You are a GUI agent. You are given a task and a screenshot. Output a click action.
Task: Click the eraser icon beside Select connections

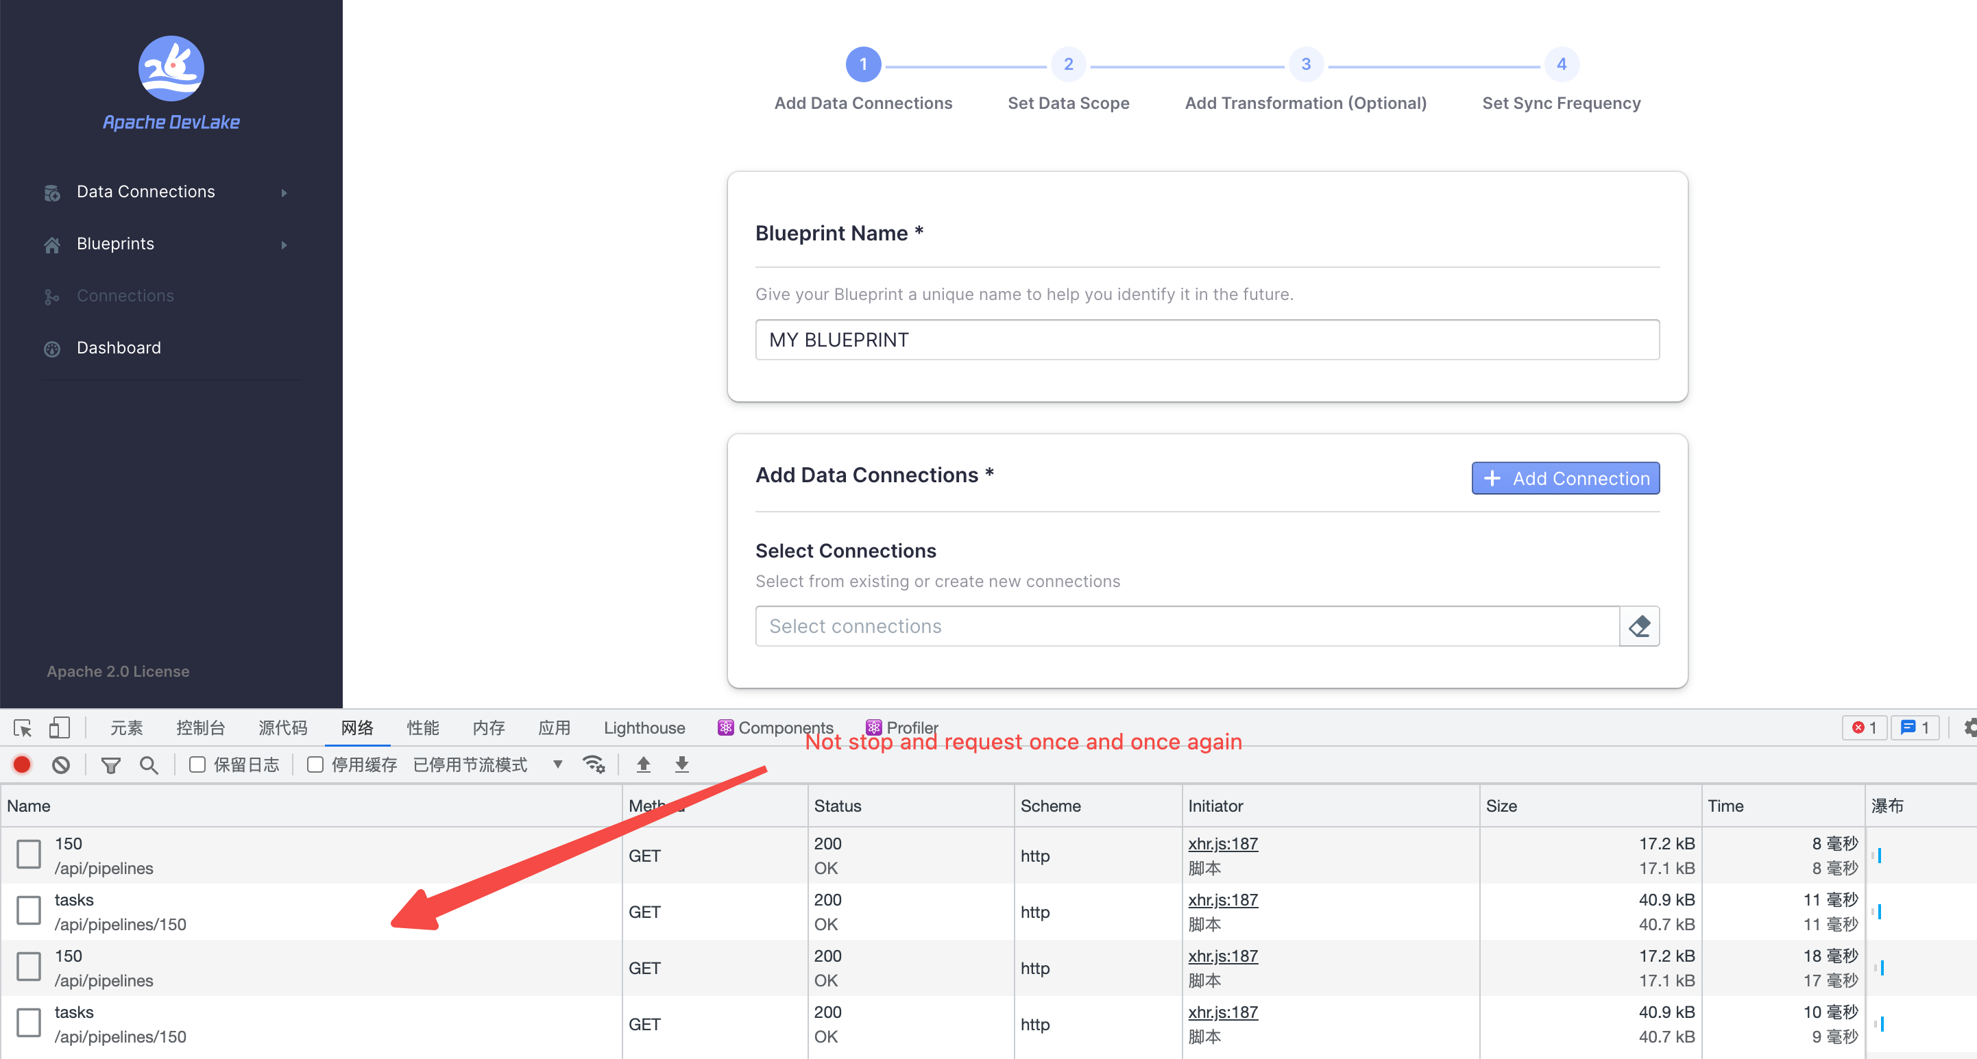pos(1639,627)
